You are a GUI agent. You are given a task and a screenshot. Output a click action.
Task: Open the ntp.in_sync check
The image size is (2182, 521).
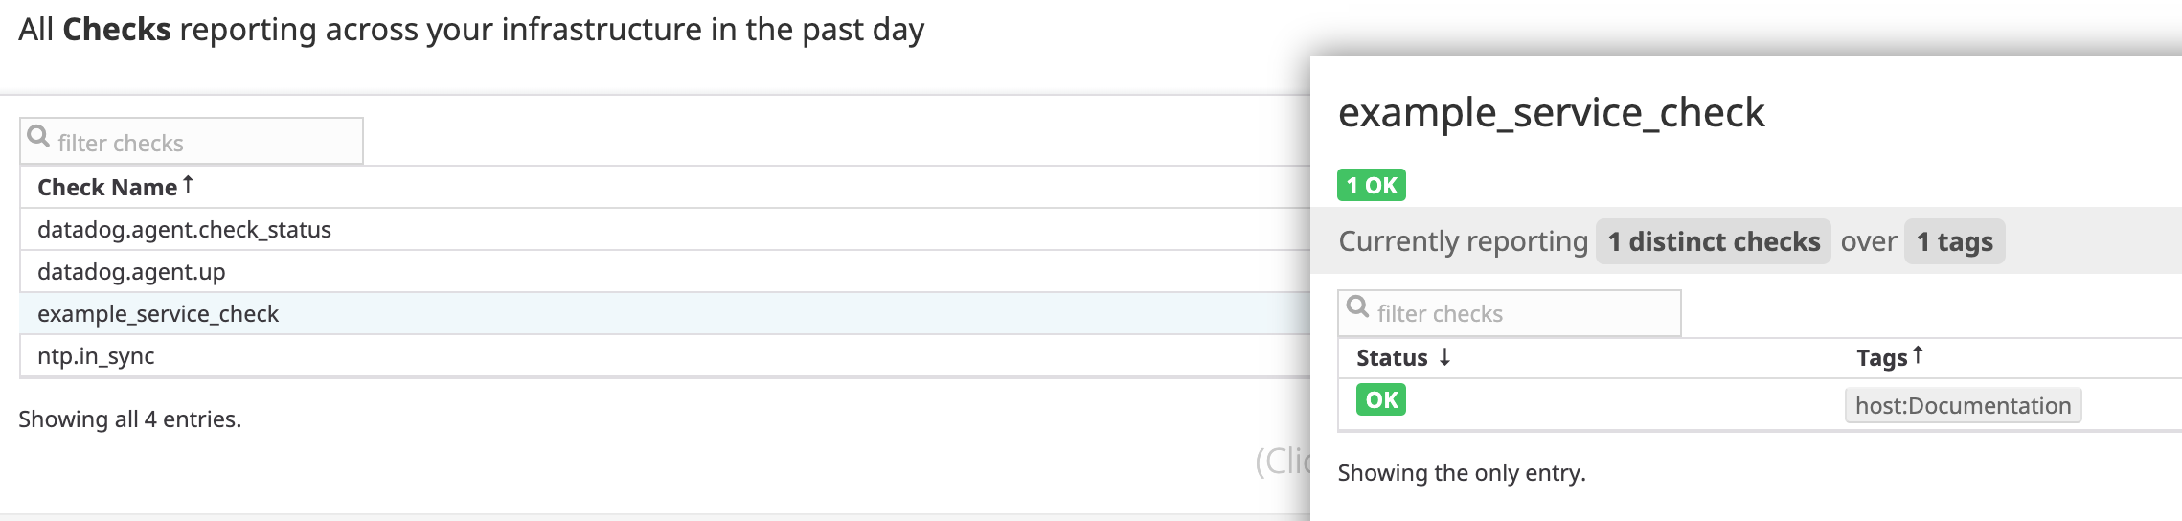(x=96, y=356)
